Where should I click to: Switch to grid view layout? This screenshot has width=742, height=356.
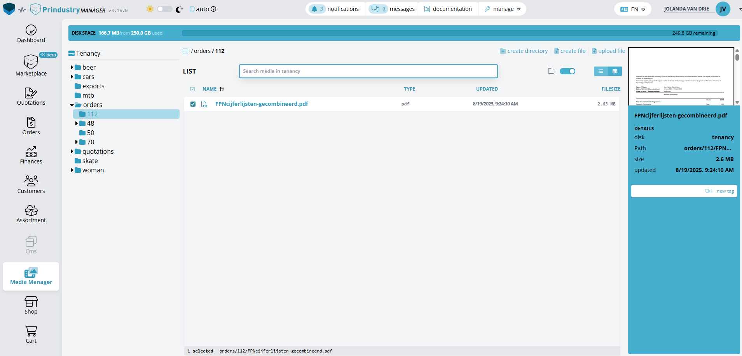coord(615,71)
